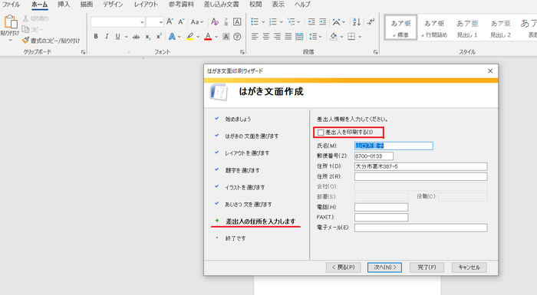Click the enclose characters (circled 字) icon
The width and height of the screenshot is (537, 295).
237,36
